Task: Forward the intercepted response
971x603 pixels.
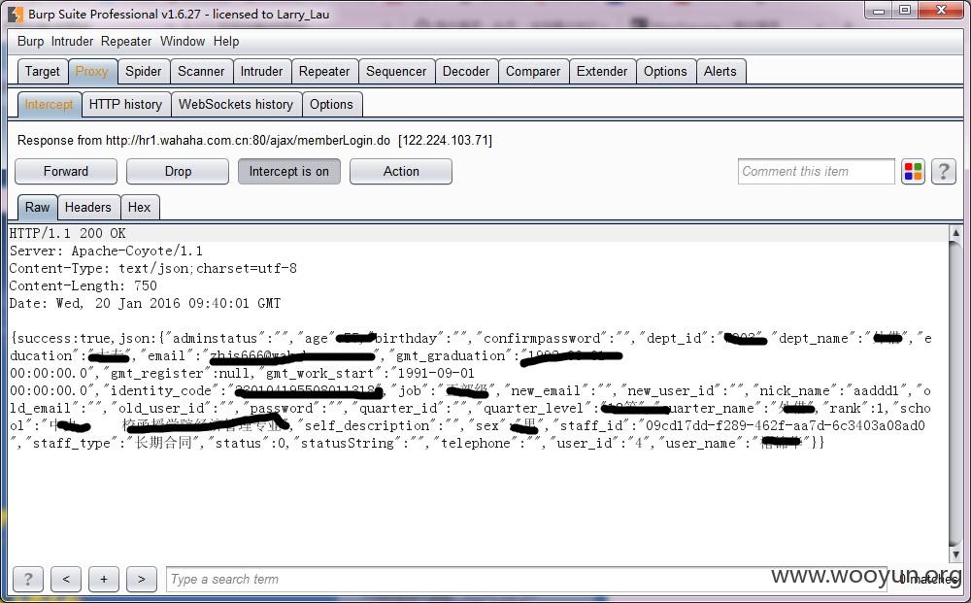Action: coord(66,172)
